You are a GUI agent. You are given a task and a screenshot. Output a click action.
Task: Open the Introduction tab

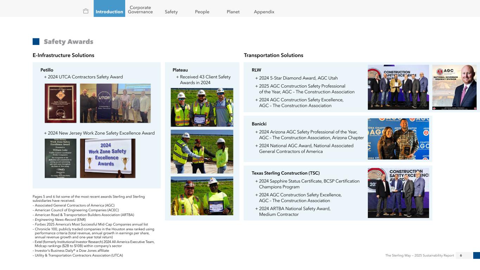pos(109,12)
